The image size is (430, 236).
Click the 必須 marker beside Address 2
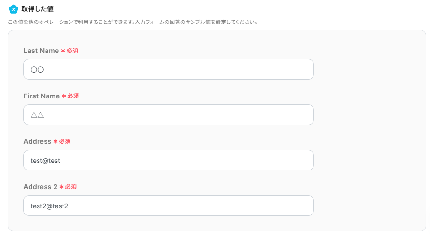click(x=71, y=187)
